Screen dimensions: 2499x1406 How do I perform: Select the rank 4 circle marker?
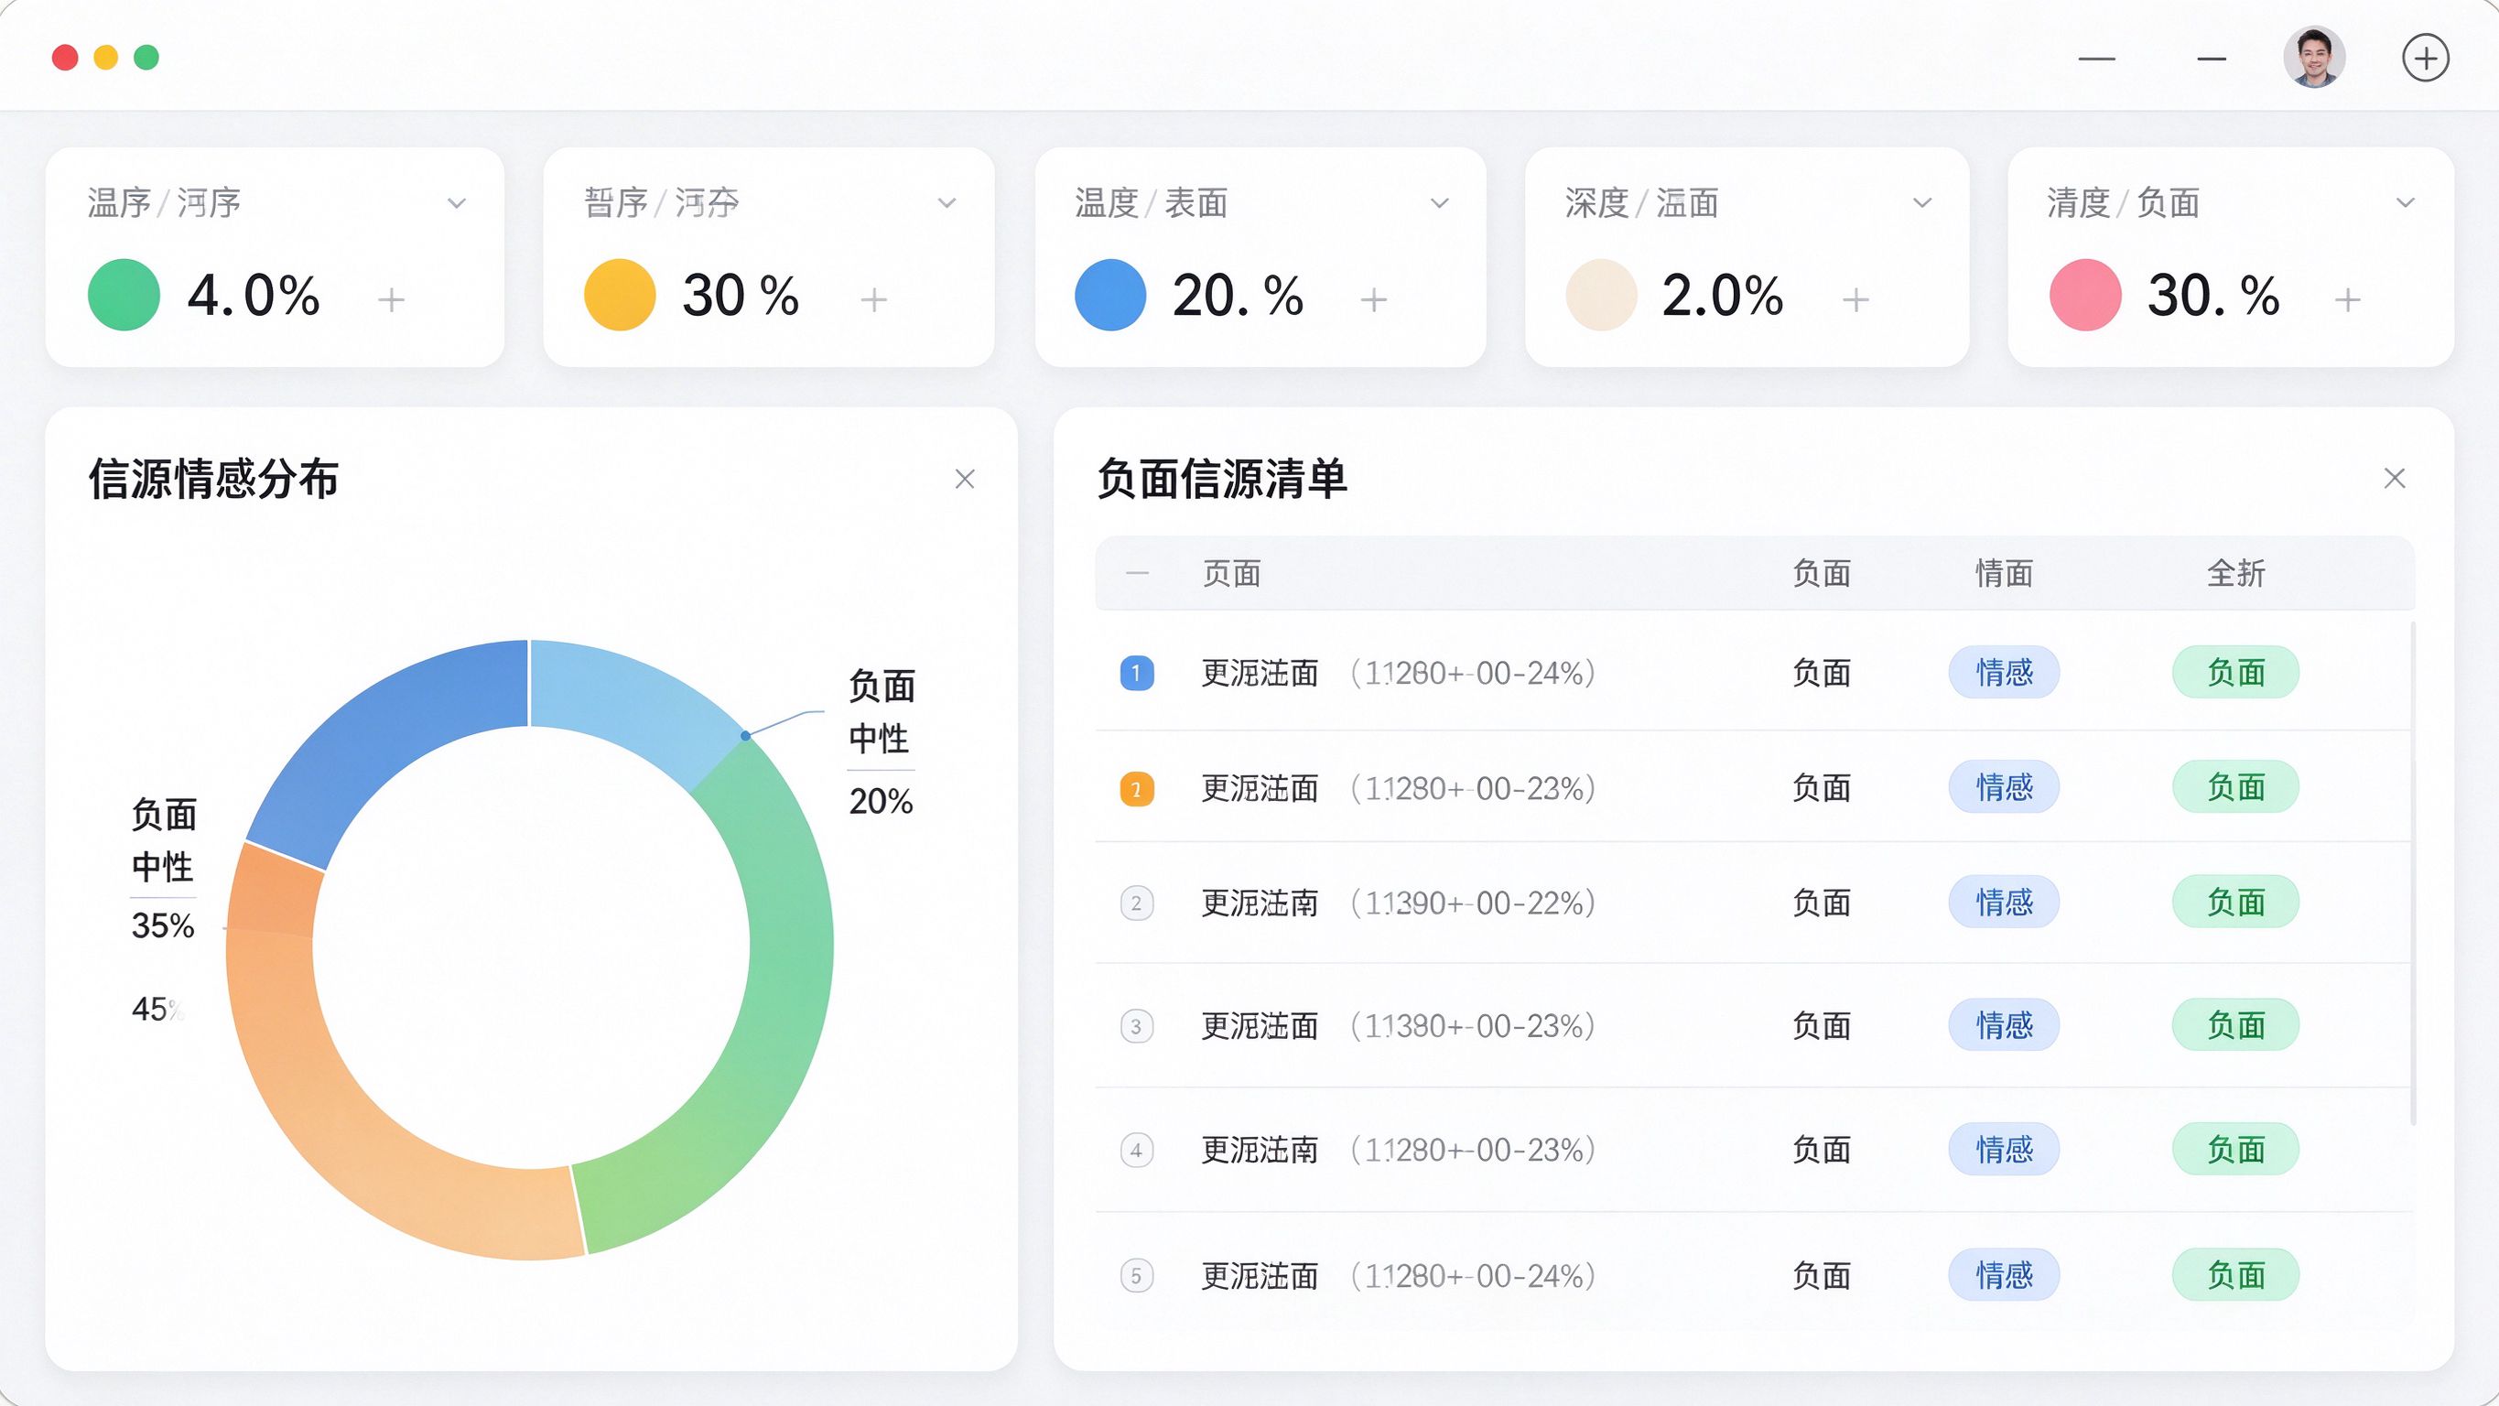[1137, 1150]
